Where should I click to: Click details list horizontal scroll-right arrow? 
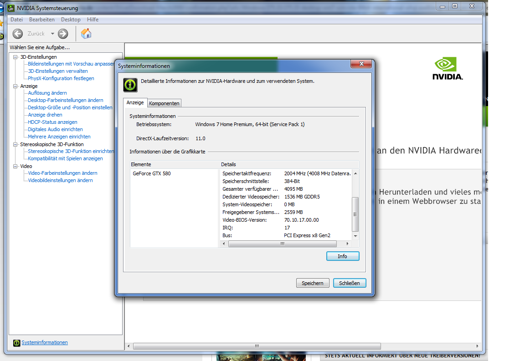tap(347, 244)
